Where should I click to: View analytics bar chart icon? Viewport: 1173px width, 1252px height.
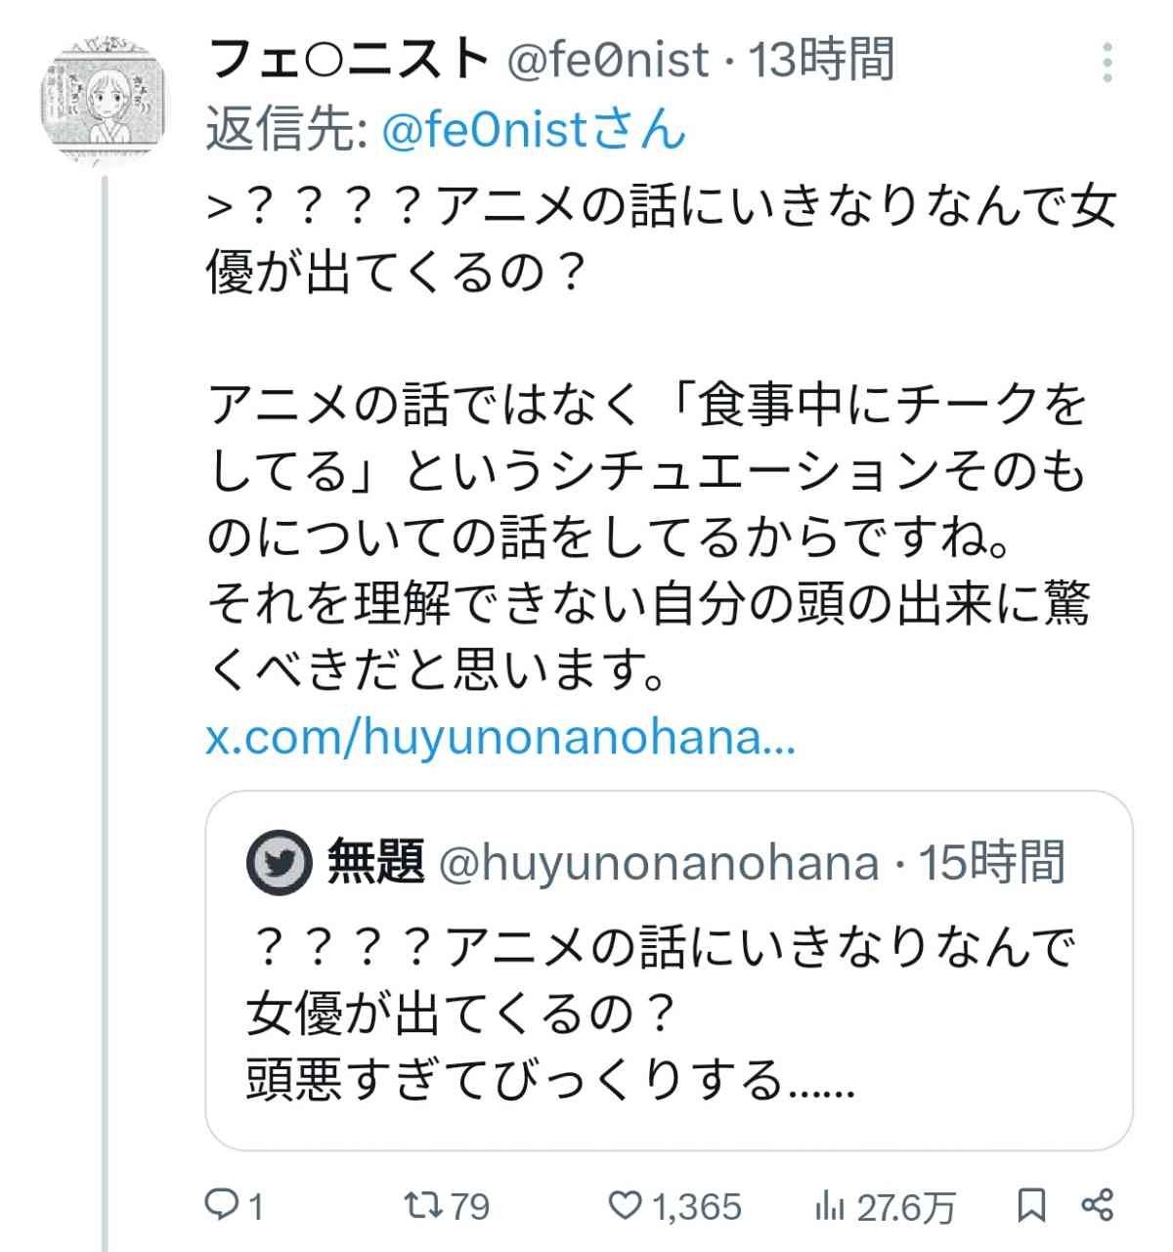[x=830, y=1206]
